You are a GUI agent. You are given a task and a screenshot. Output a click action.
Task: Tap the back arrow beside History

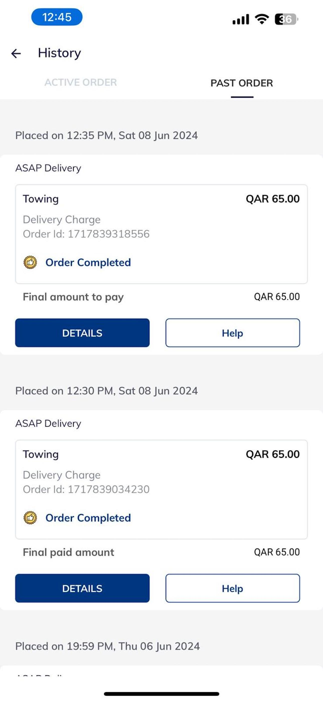[x=16, y=53]
